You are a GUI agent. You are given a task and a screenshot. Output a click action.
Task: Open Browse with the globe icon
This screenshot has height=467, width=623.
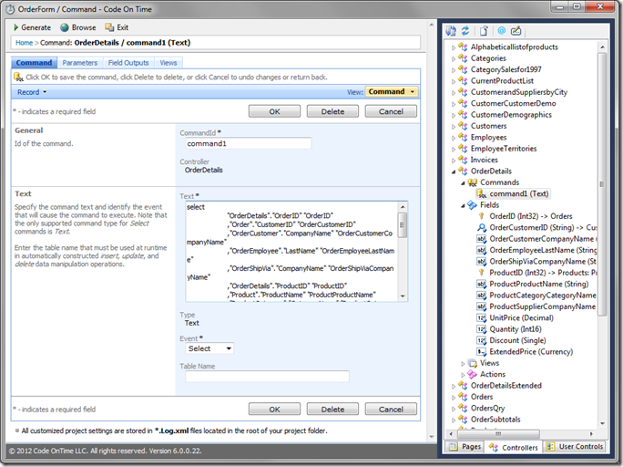65,27
